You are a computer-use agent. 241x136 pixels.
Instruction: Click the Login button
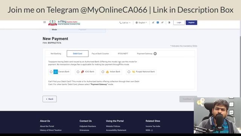[x=179, y=23]
